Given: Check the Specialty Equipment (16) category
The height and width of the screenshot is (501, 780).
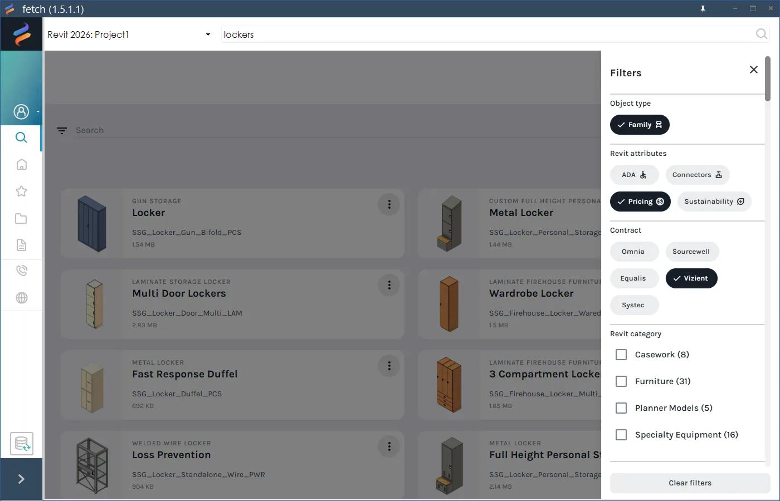Looking at the screenshot, I should [621, 435].
